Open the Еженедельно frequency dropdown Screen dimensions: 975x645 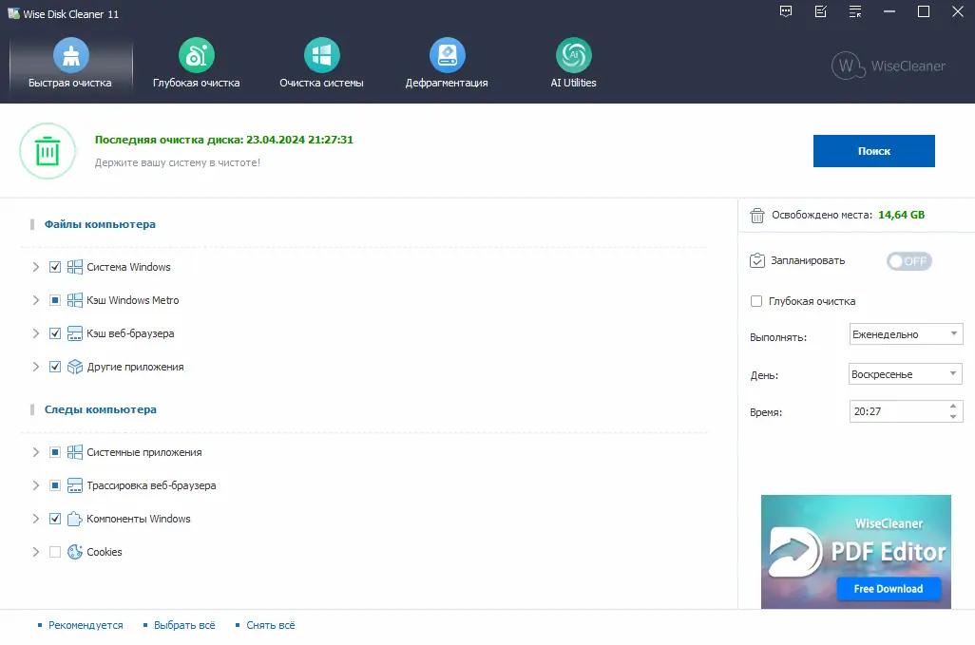906,334
